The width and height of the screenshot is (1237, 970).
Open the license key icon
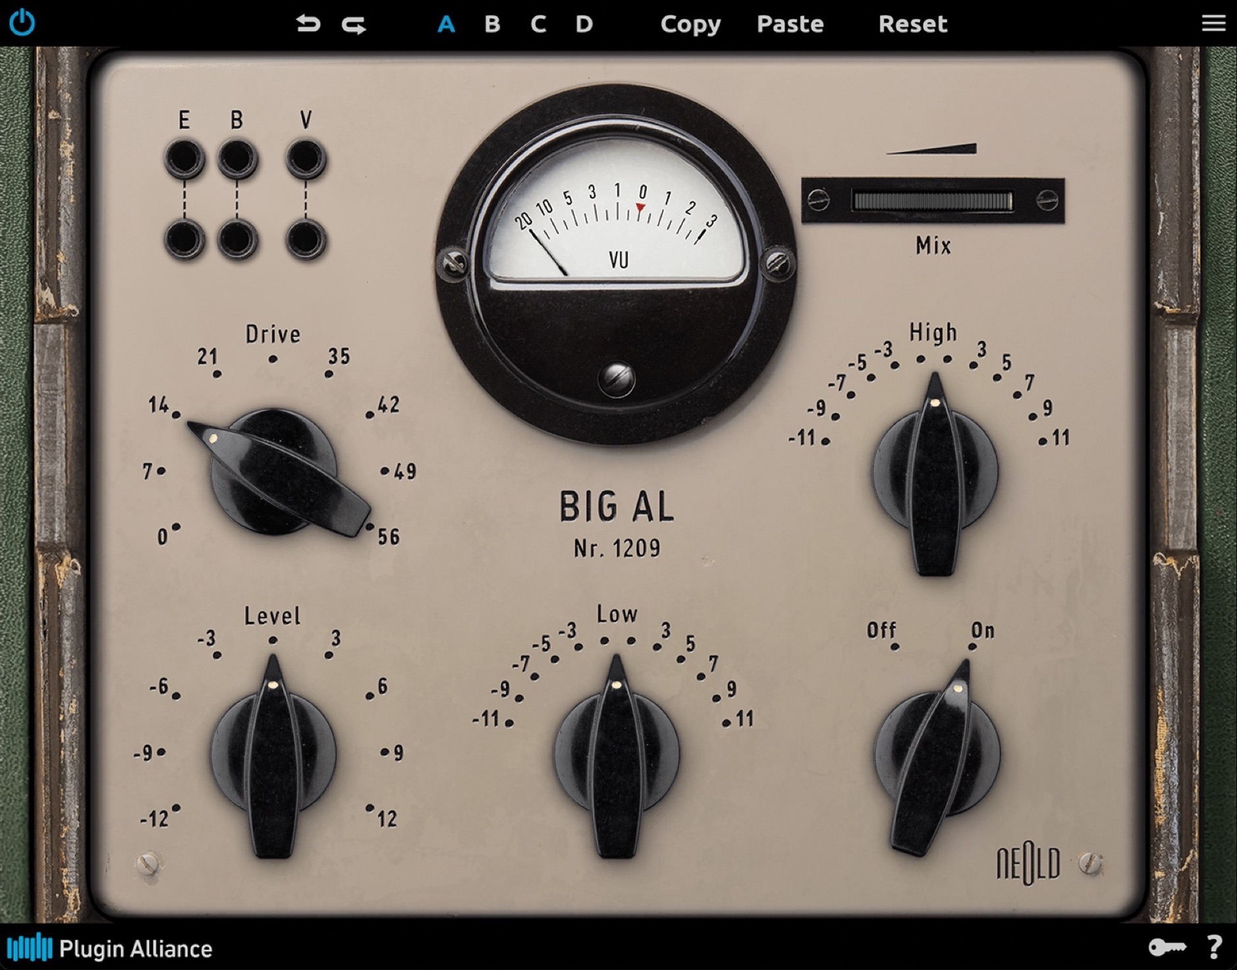point(1167,948)
